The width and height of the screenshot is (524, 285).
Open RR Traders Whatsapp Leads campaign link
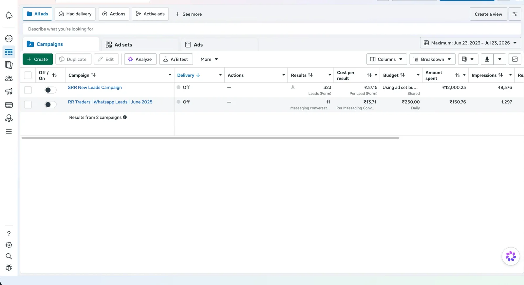click(110, 102)
